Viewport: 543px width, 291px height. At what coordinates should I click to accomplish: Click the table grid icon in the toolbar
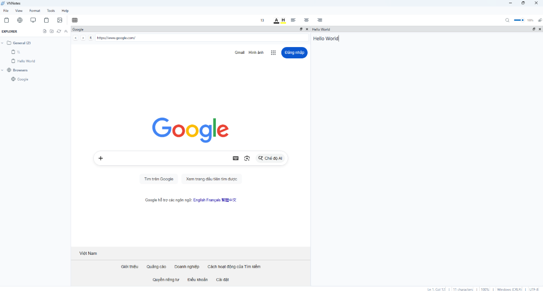[75, 20]
